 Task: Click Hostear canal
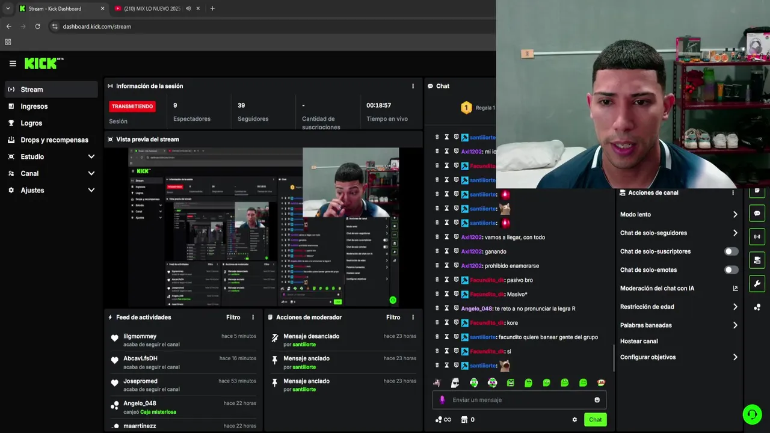coord(639,342)
